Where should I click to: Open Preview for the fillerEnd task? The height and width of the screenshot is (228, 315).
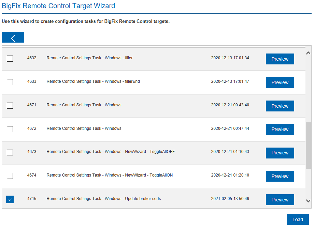pos(280,82)
